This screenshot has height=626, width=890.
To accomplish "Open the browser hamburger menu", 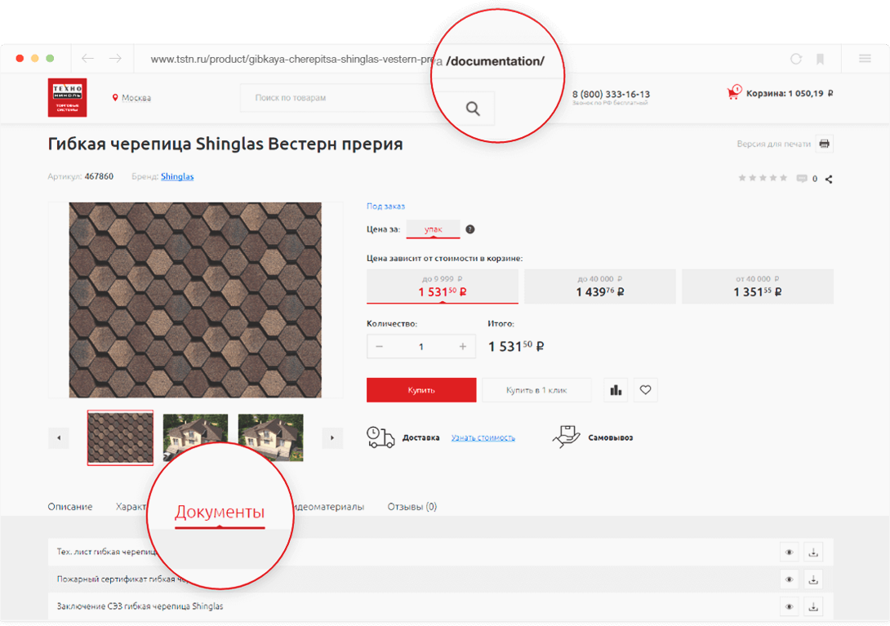I will [x=865, y=59].
